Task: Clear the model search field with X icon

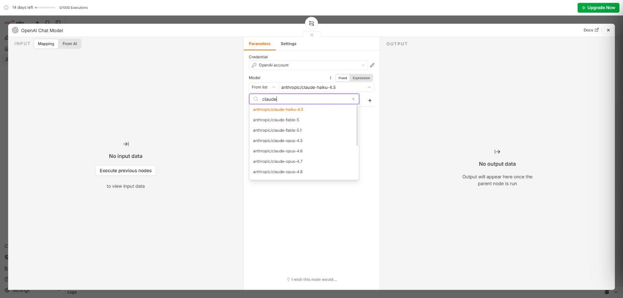Action: (x=353, y=99)
